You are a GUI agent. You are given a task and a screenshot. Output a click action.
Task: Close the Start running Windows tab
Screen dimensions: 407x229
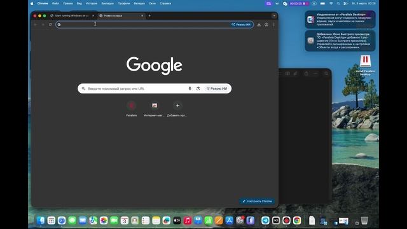tap(93, 15)
